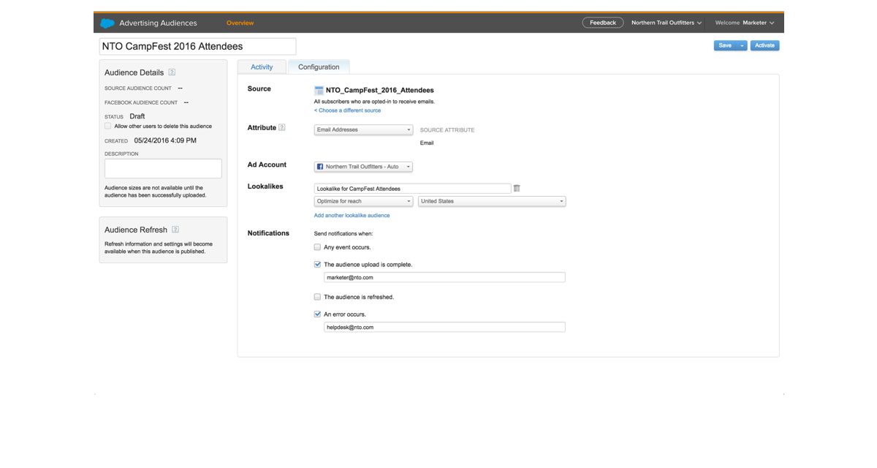Viewport: 877px width, 468px height.
Task: Click the Attribute help question icon
Action: click(282, 128)
